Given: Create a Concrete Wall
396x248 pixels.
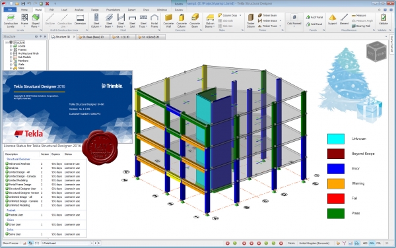Looking at the screenshot, I should [x=168, y=20].
